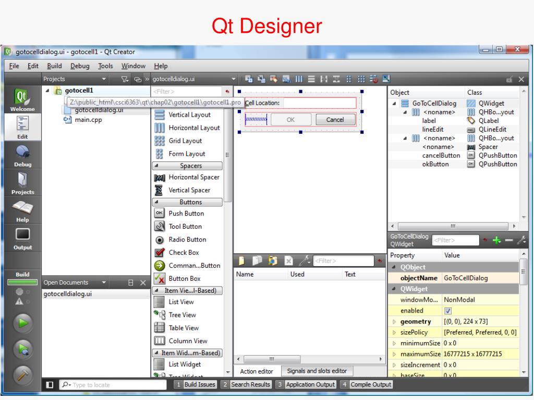Open Projects mode in the sidebar
The image size is (534, 400).
[22, 183]
